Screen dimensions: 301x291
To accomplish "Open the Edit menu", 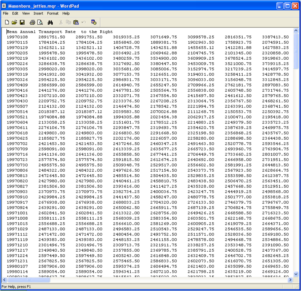I will [15, 14].
